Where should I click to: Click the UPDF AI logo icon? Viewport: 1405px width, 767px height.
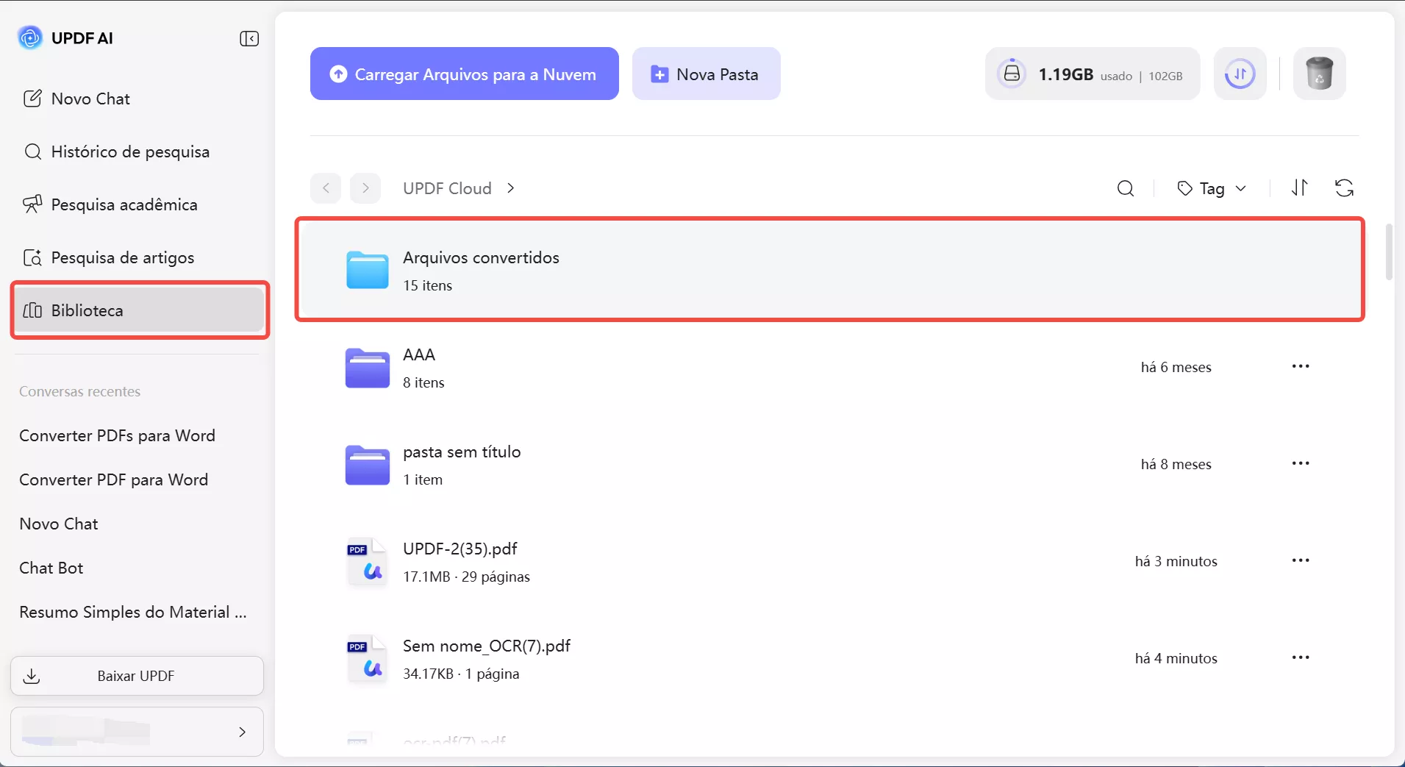pos(30,38)
